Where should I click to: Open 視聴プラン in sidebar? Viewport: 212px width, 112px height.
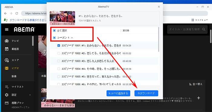[18, 103]
